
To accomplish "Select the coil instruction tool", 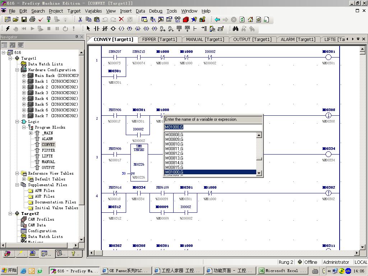I will click(113, 28).
